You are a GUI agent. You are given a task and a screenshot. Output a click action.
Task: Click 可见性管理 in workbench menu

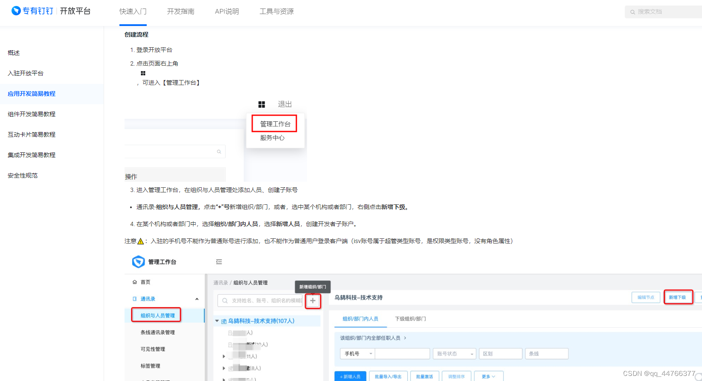click(153, 349)
